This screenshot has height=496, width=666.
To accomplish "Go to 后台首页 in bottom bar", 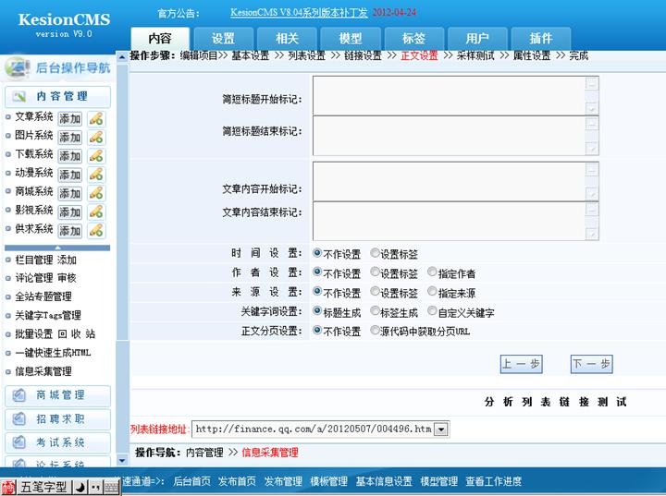I will (192, 481).
